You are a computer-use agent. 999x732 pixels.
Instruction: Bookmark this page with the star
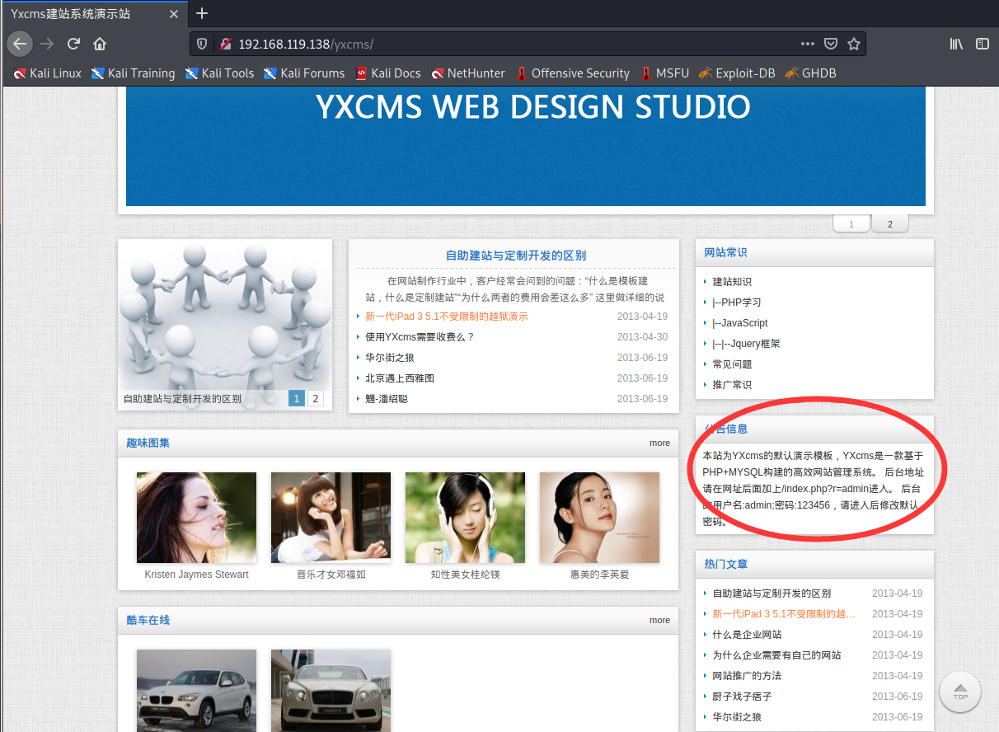tap(854, 44)
